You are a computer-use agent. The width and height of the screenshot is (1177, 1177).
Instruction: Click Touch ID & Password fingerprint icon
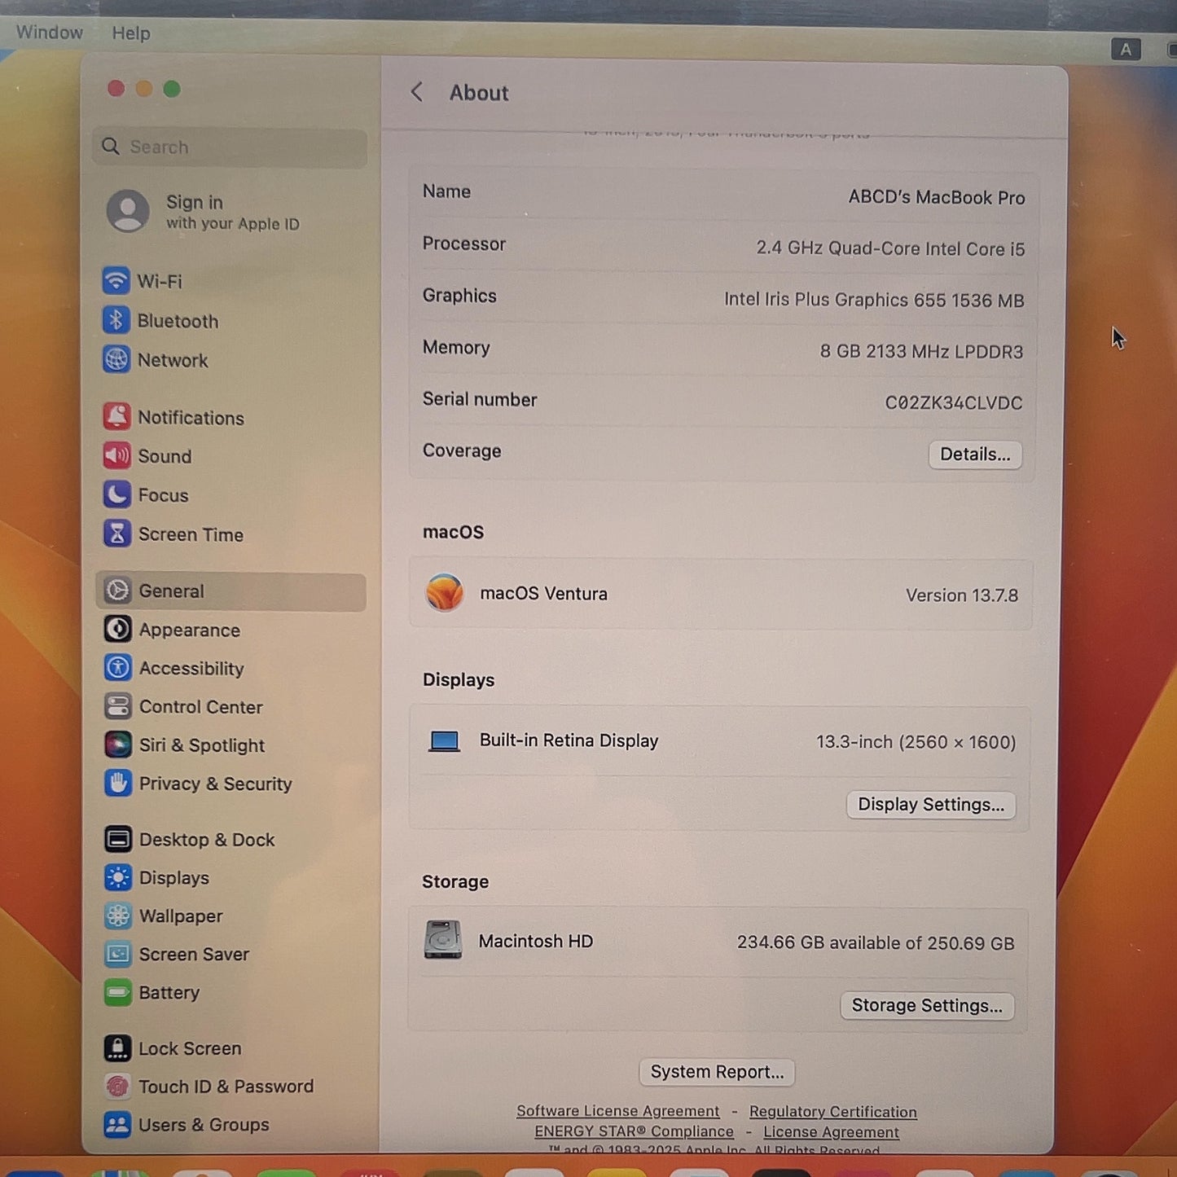[118, 1086]
